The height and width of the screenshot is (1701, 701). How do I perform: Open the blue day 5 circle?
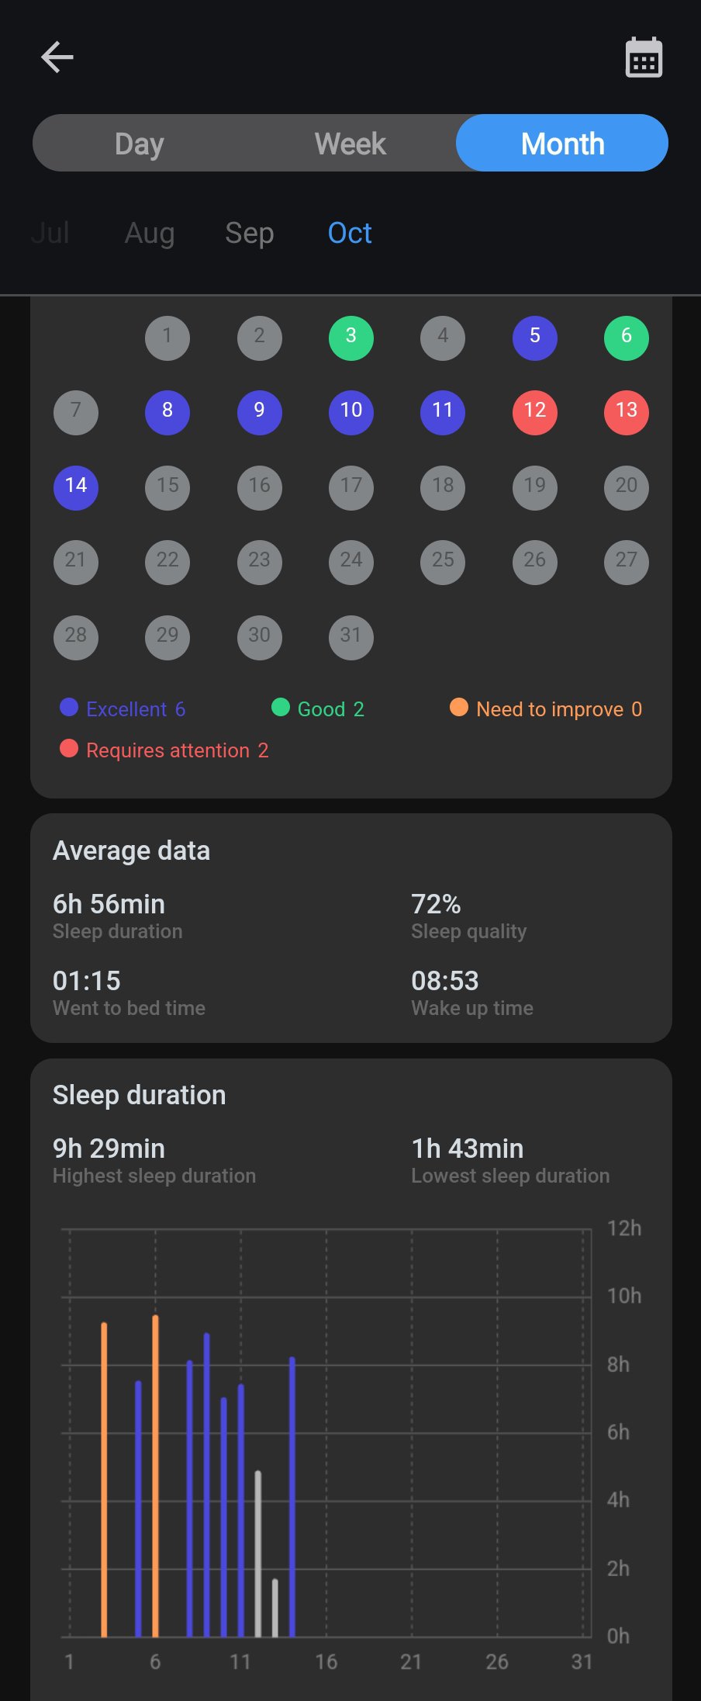click(535, 338)
